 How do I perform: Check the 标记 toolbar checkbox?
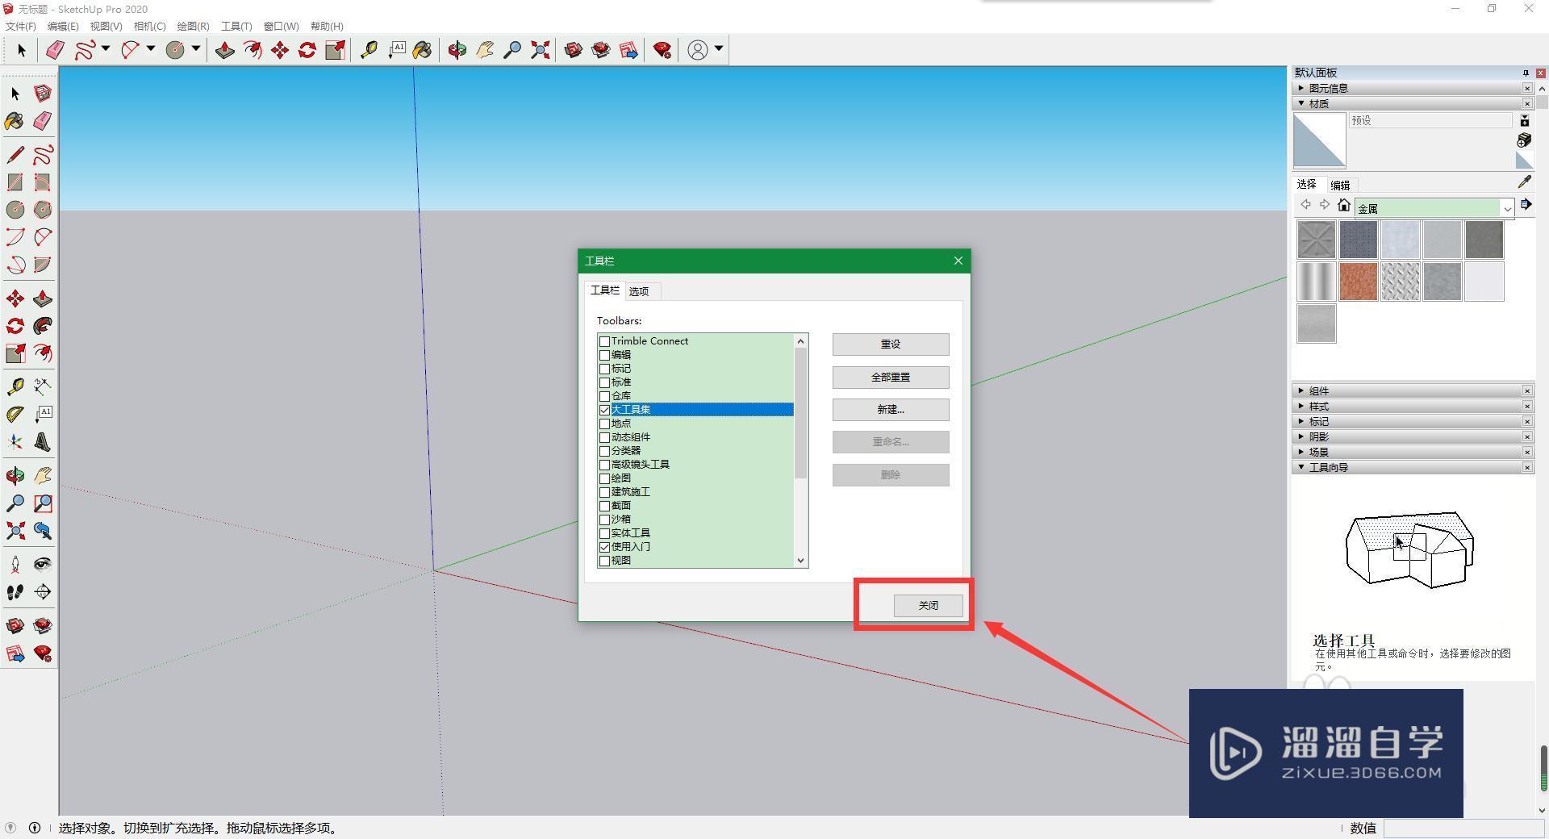click(604, 369)
